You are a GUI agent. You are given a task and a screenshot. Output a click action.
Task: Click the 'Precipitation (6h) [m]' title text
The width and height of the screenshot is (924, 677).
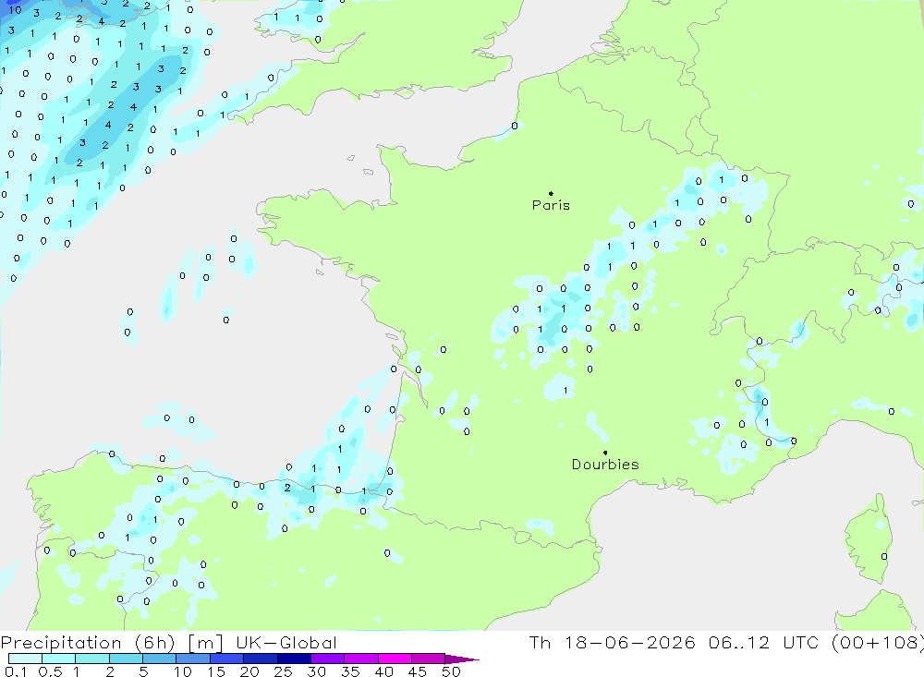(112, 643)
